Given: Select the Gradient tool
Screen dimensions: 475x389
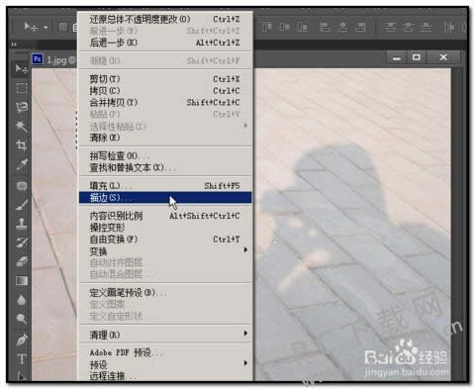Looking at the screenshot, I should point(22,281).
